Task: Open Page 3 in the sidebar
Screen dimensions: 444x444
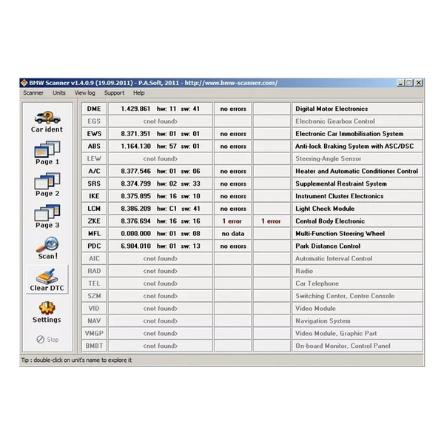Action: 47,217
